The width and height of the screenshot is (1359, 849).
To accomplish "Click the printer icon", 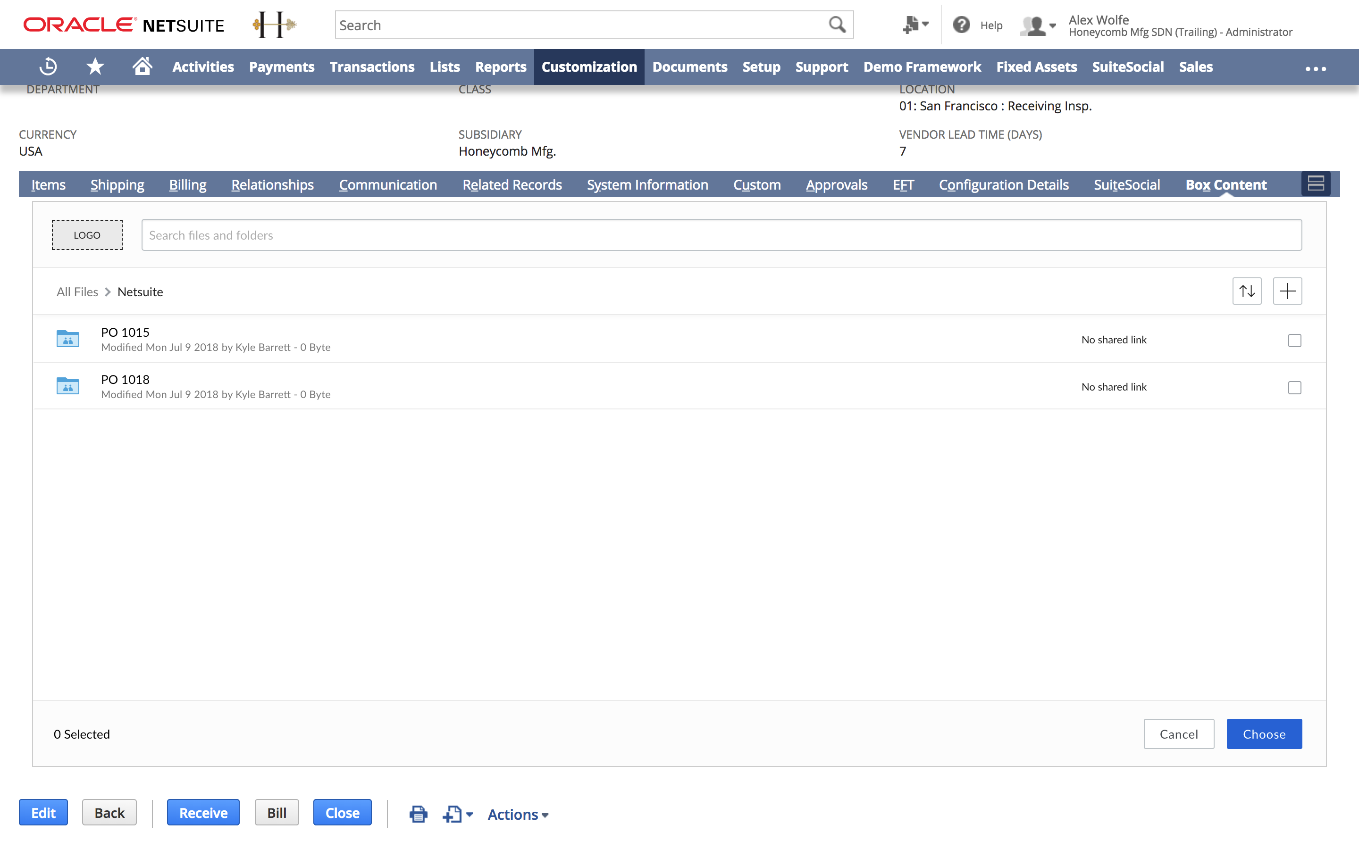I will (419, 814).
